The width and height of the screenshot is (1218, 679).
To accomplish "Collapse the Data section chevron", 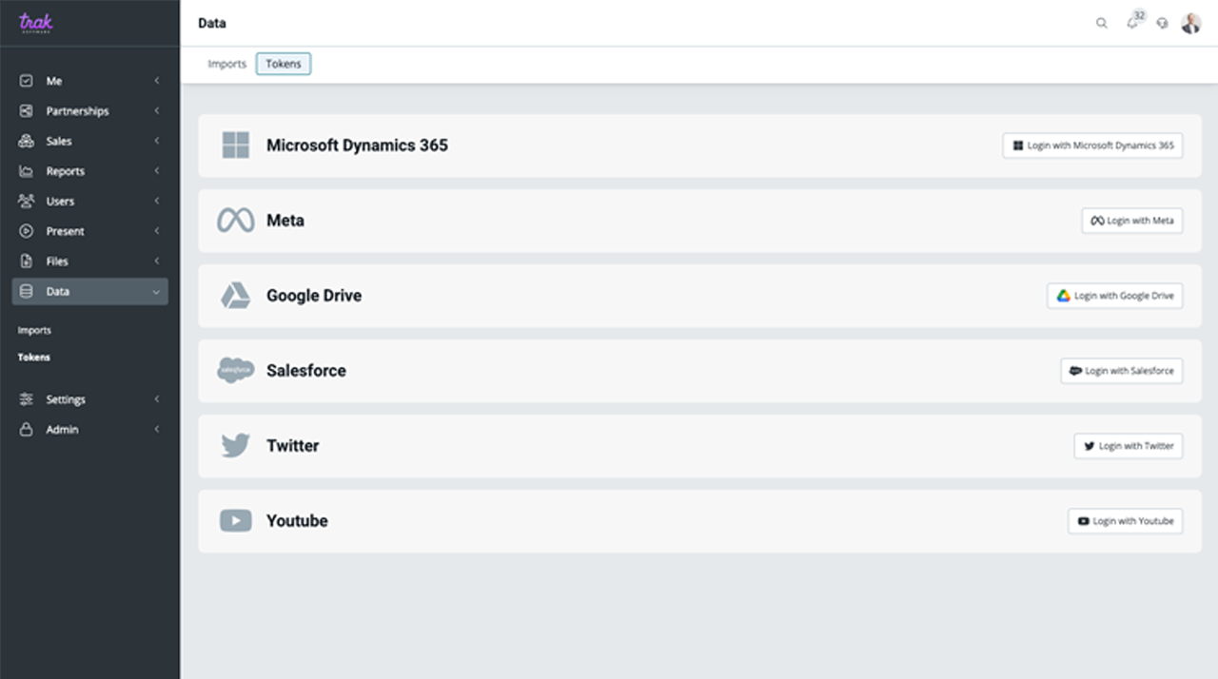I will [157, 292].
